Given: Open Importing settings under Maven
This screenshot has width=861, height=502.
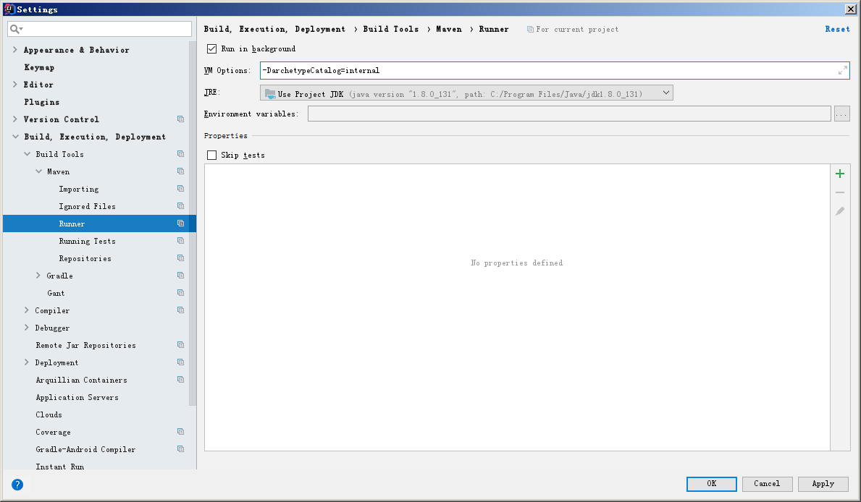Looking at the screenshot, I should coord(79,190).
